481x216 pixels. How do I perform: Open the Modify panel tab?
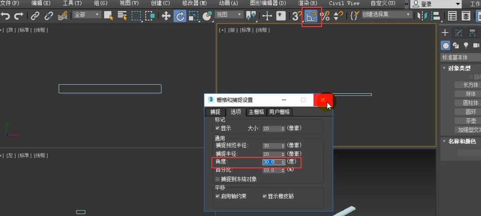[459, 32]
